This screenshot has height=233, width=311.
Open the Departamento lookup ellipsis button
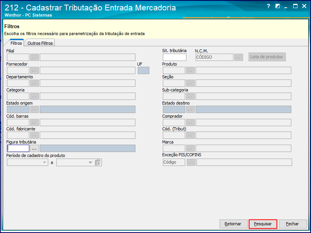point(34,83)
